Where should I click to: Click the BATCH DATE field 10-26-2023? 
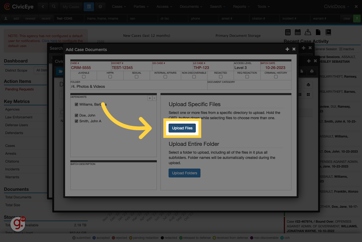pos(275,66)
